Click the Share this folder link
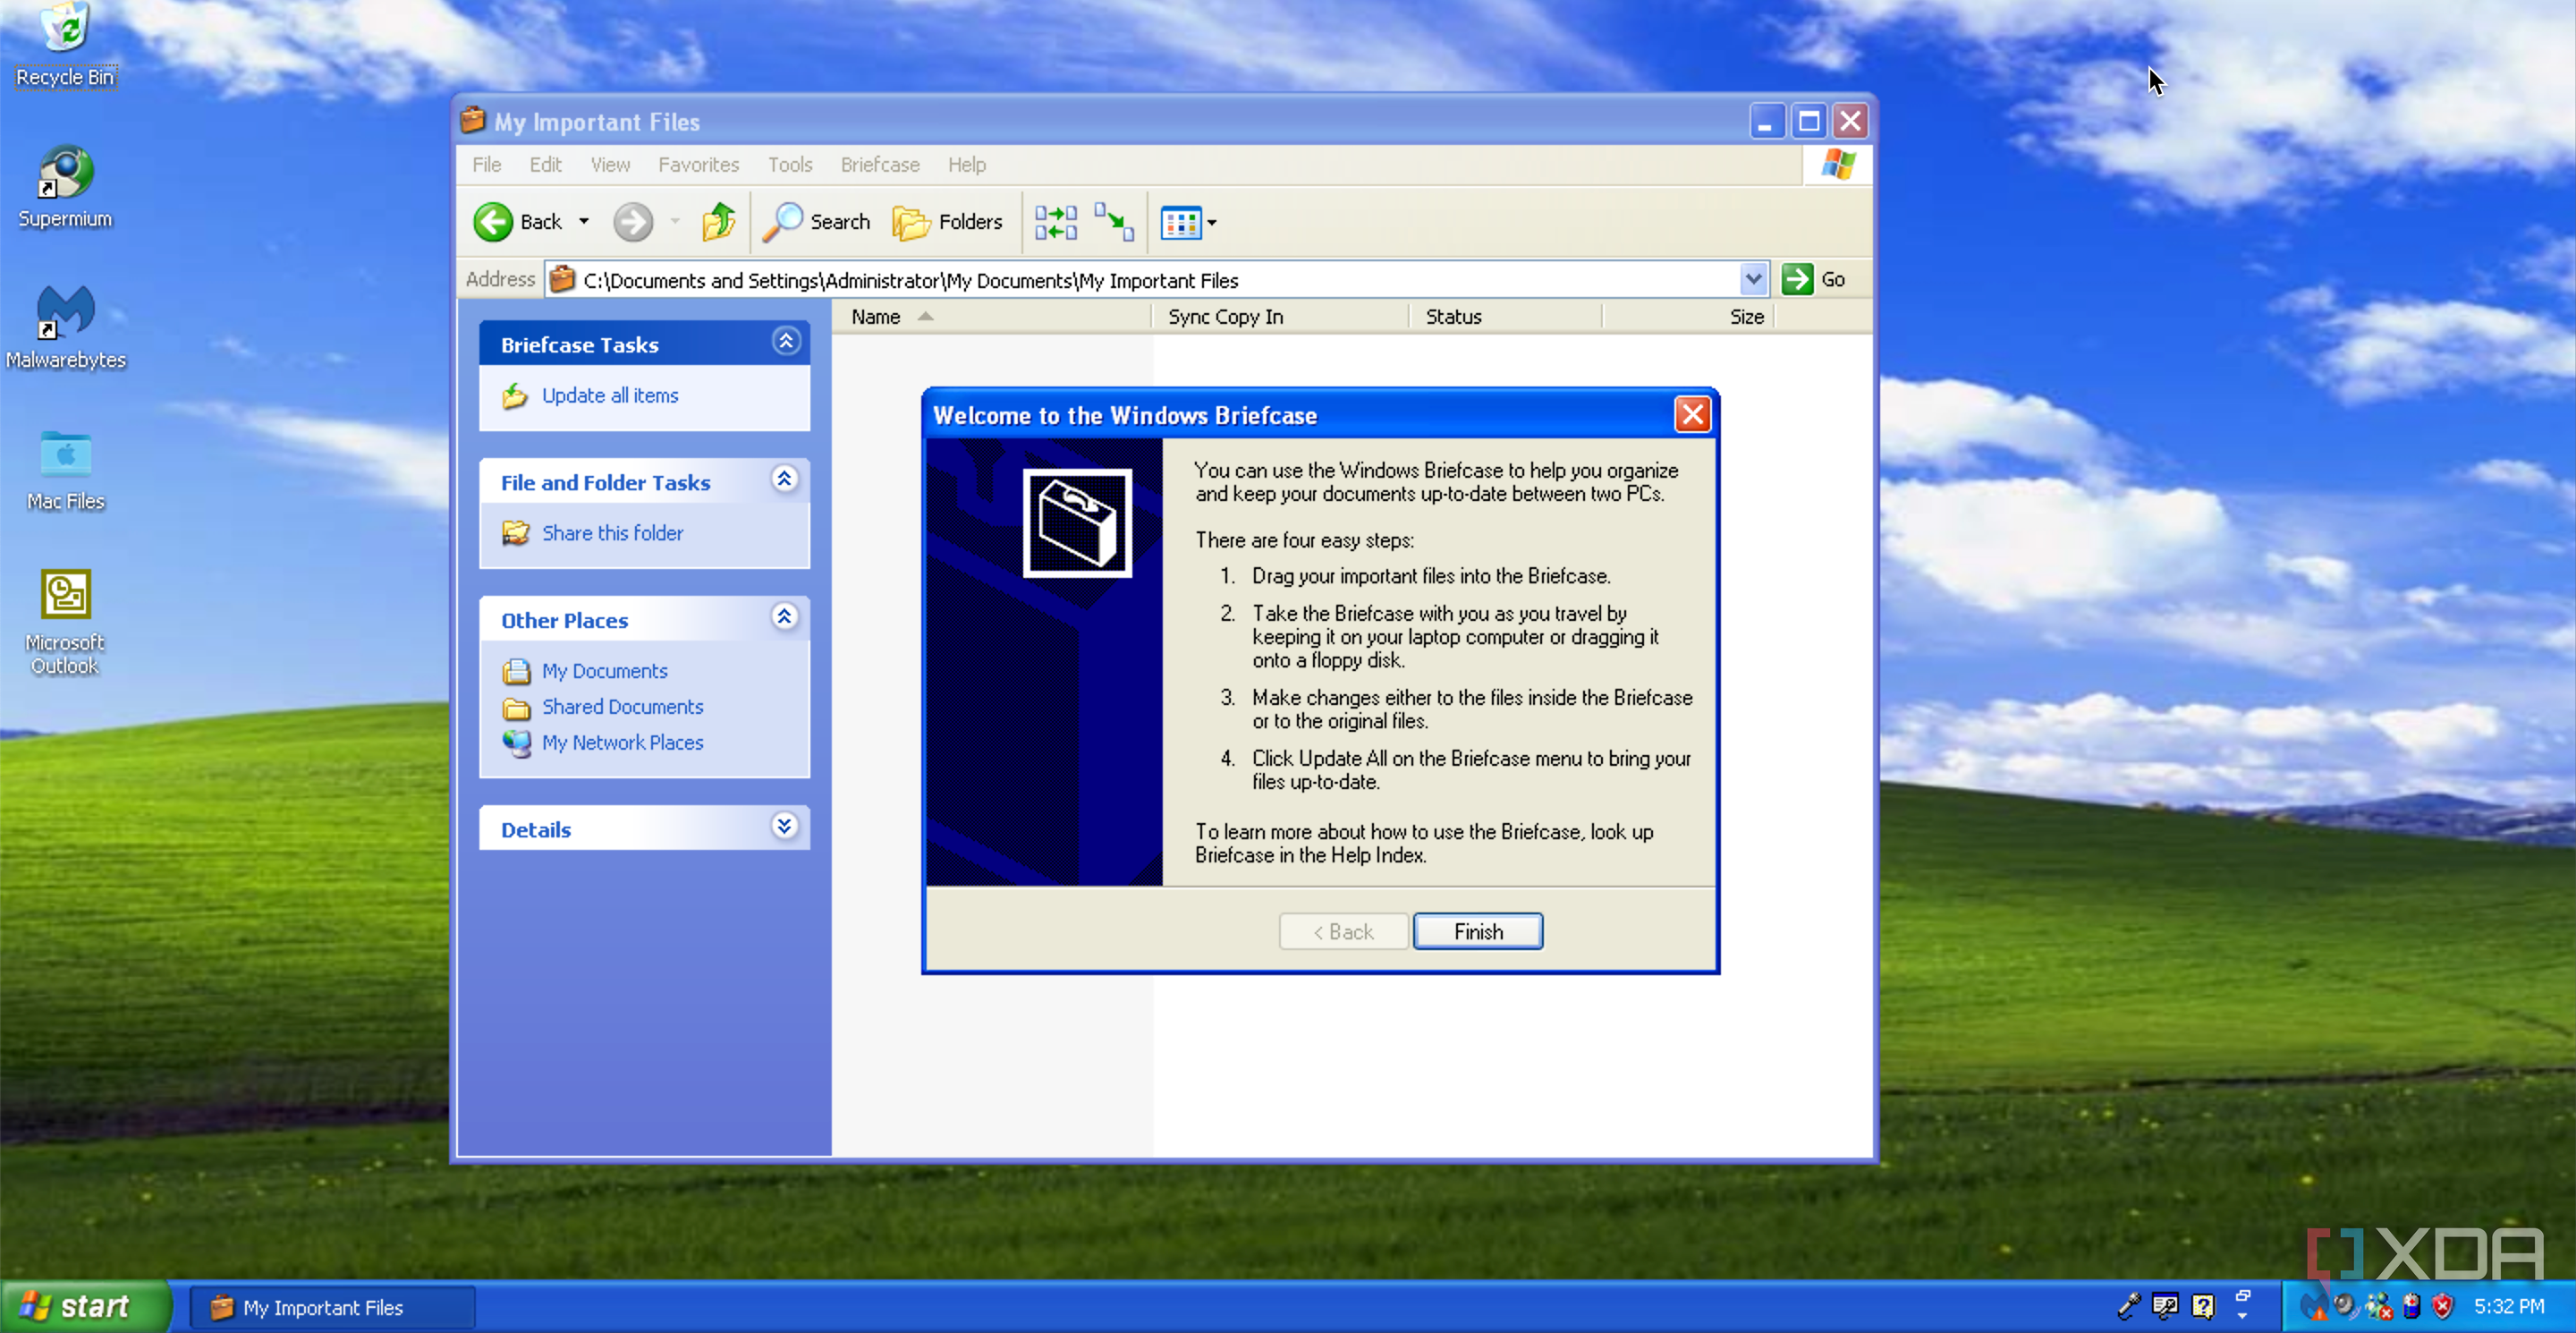Screen dimensions: 2576x1333 tap(613, 532)
